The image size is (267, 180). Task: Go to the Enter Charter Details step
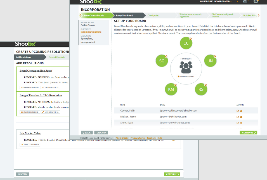pyautogui.click(x=94, y=15)
